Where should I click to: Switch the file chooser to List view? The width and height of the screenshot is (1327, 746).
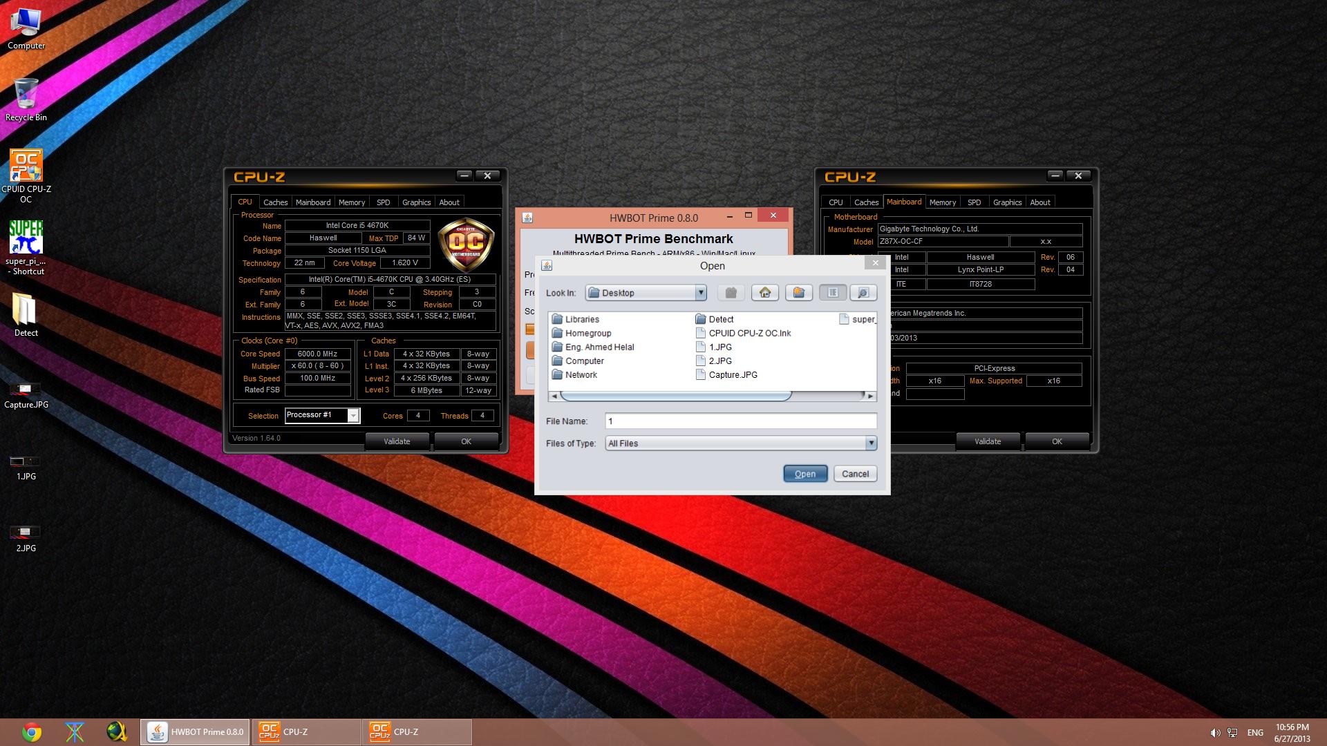[x=833, y=293]
